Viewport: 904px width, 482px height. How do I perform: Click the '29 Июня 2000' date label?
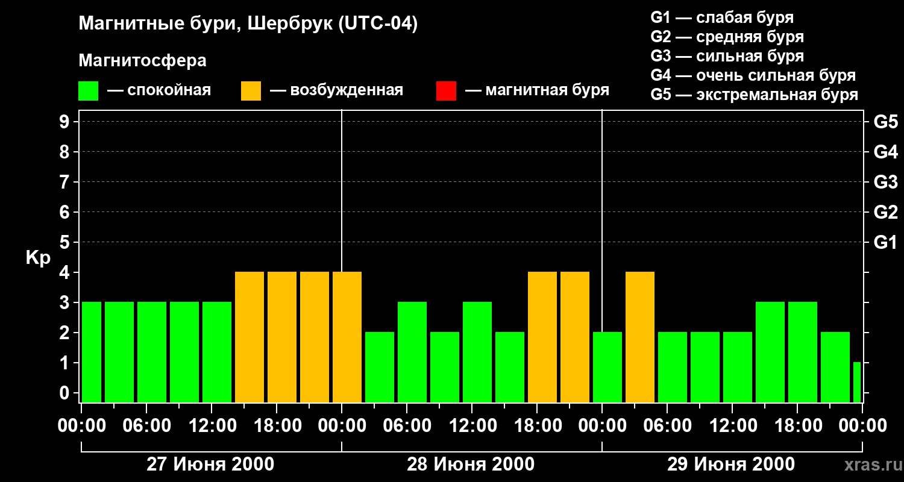(x=731, y=465)
